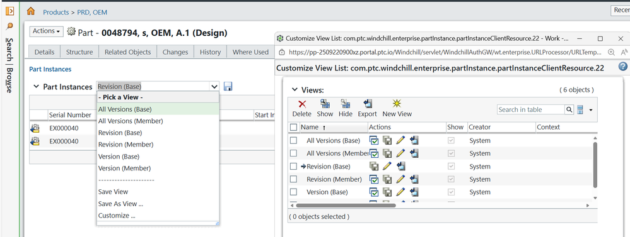Export the Revision (Base) view row
Screen dimensions: 630x237
[400, 166]
